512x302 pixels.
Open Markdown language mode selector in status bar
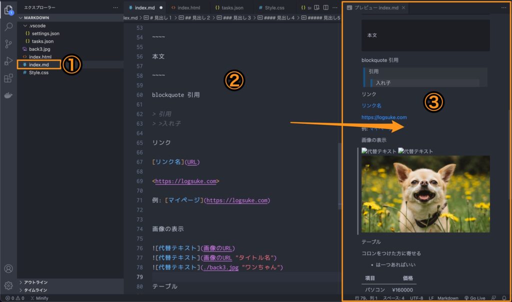point(447,298)
